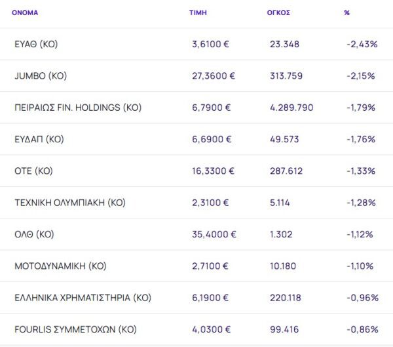Click the 27,3600 € price for JUMBO
The image size is (393, 347).
pyautogui.click(x=213, y=75)
